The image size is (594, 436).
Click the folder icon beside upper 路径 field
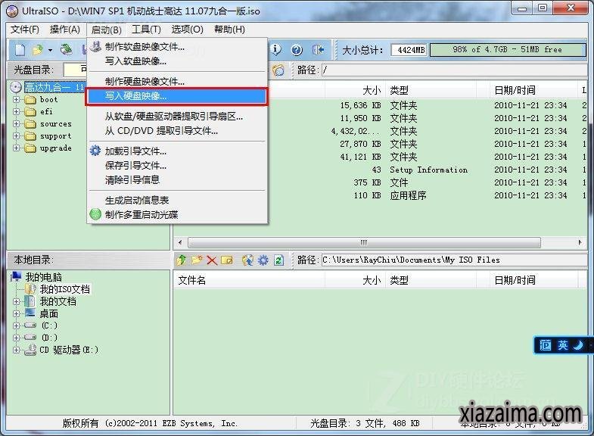point(278,70)
